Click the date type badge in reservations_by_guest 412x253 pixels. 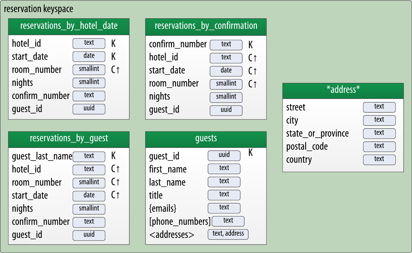(x=89, y=196)
